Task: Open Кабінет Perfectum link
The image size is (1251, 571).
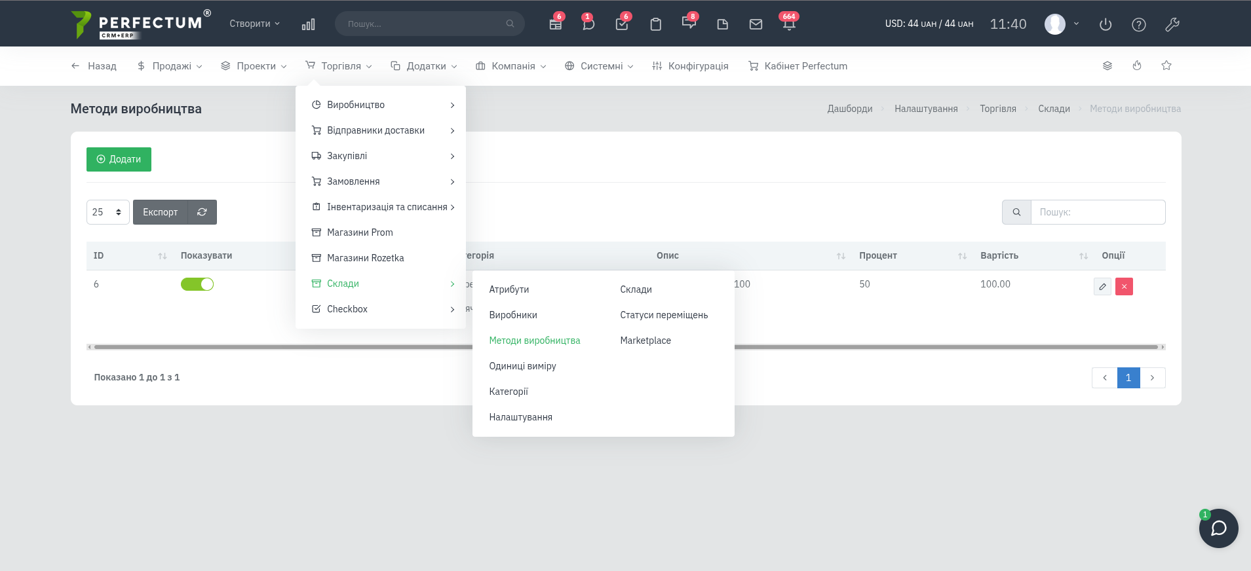Action: click(x=798, y=66)
